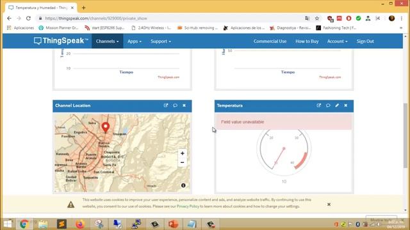Close the Channel Location widget

pyautogui.click(x=184, y=105)
